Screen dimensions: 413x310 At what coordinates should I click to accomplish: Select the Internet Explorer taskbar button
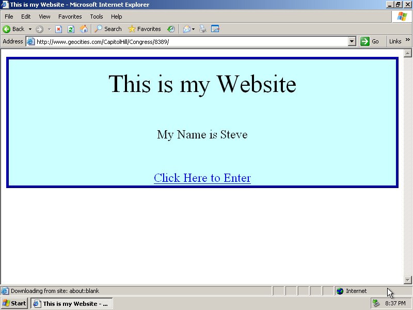pos(71,303)
